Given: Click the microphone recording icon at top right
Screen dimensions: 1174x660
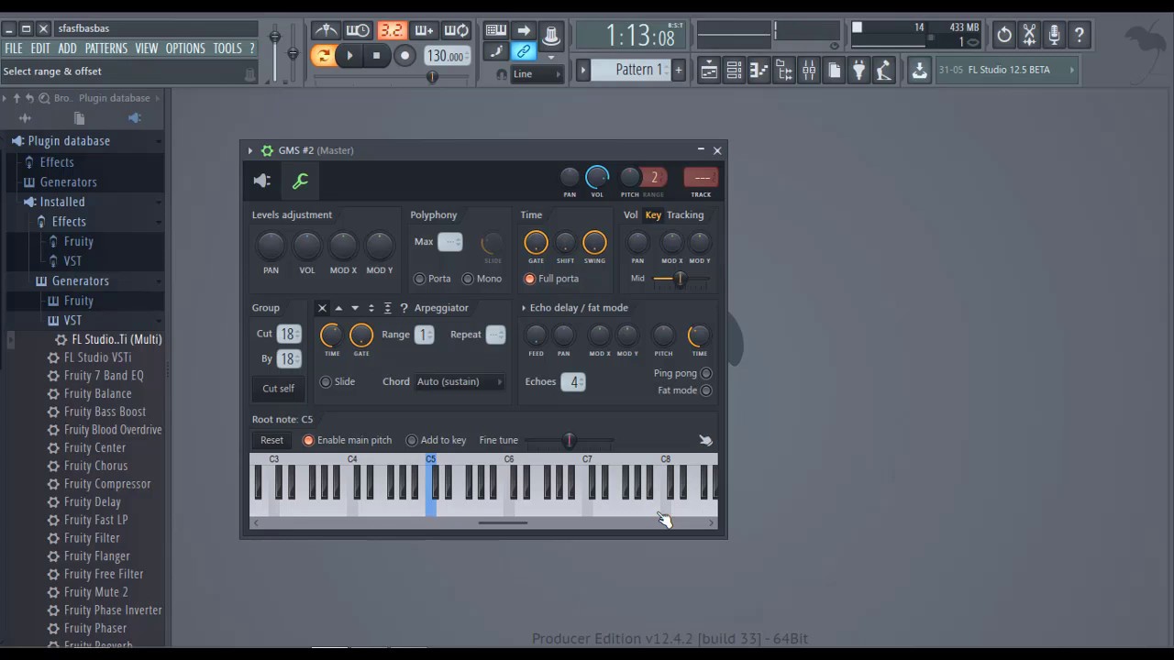Looking at the screenshot, I should click(x=1055, y=35).
